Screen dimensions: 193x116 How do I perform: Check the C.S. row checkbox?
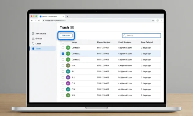pyautogui.click(x=63, y=83)
